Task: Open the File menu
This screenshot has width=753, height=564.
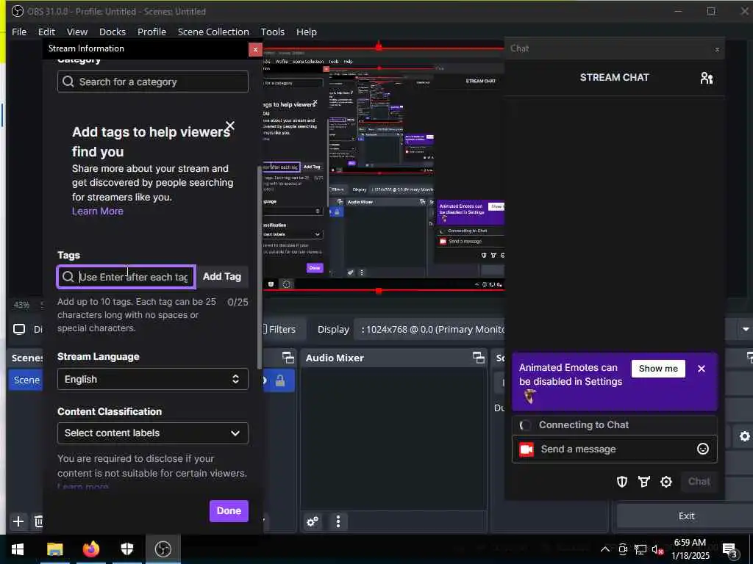Action: click(18, 32)
